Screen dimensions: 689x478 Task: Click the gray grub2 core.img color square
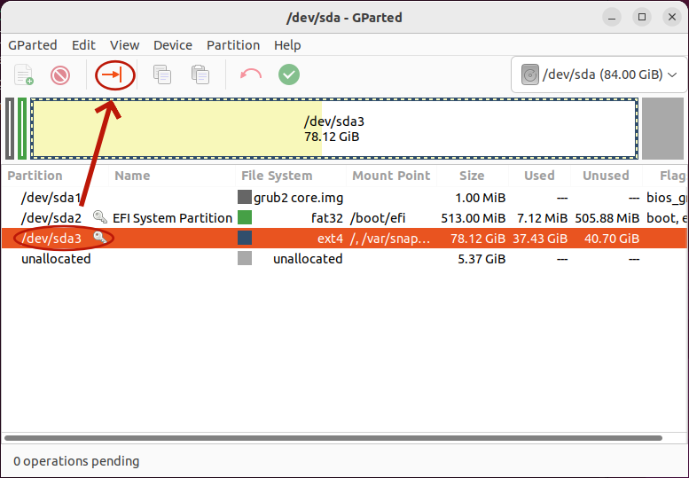point(245,197)
